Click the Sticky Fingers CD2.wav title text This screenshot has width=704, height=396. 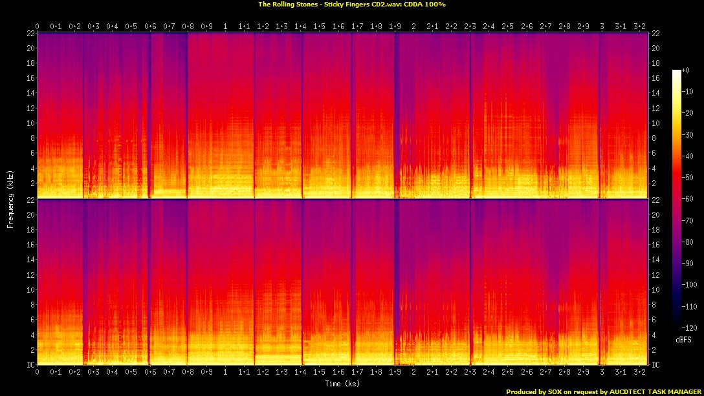351,4
